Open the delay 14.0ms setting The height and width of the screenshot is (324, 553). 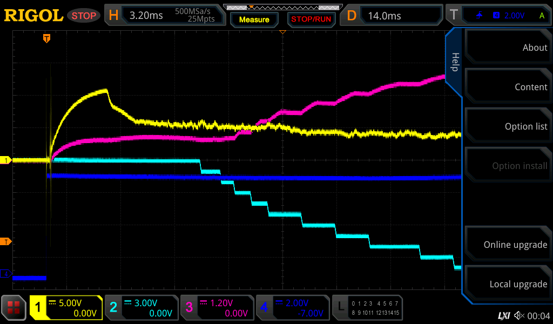pyautogui.click(x=394, y=16)
